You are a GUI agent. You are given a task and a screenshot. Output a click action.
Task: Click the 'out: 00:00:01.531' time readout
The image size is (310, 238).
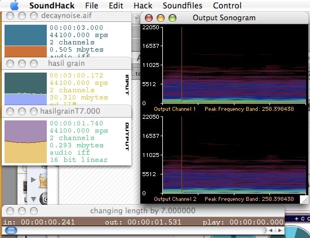143,222
